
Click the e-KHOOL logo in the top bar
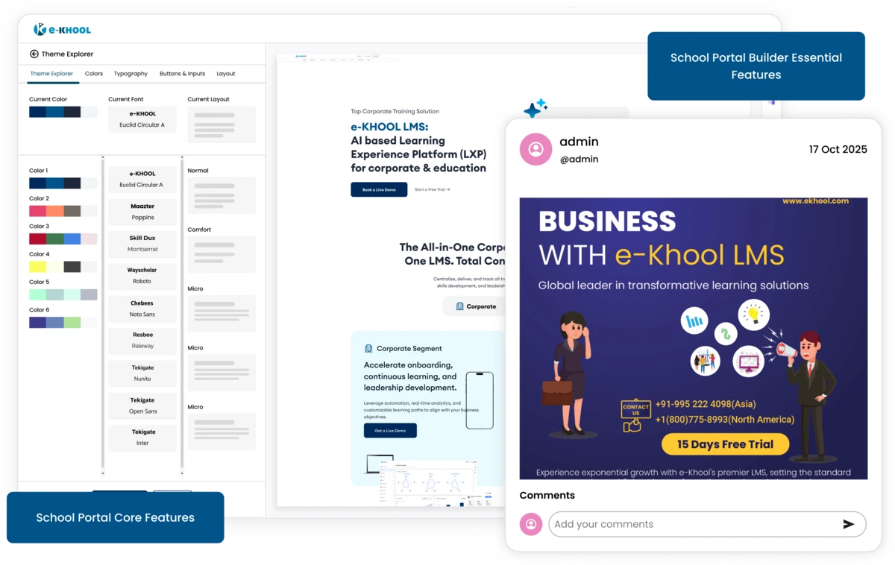coord(63,29)
